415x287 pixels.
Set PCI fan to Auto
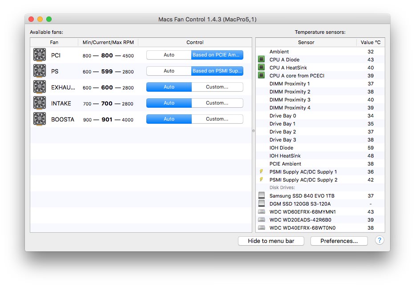point(169,55)
